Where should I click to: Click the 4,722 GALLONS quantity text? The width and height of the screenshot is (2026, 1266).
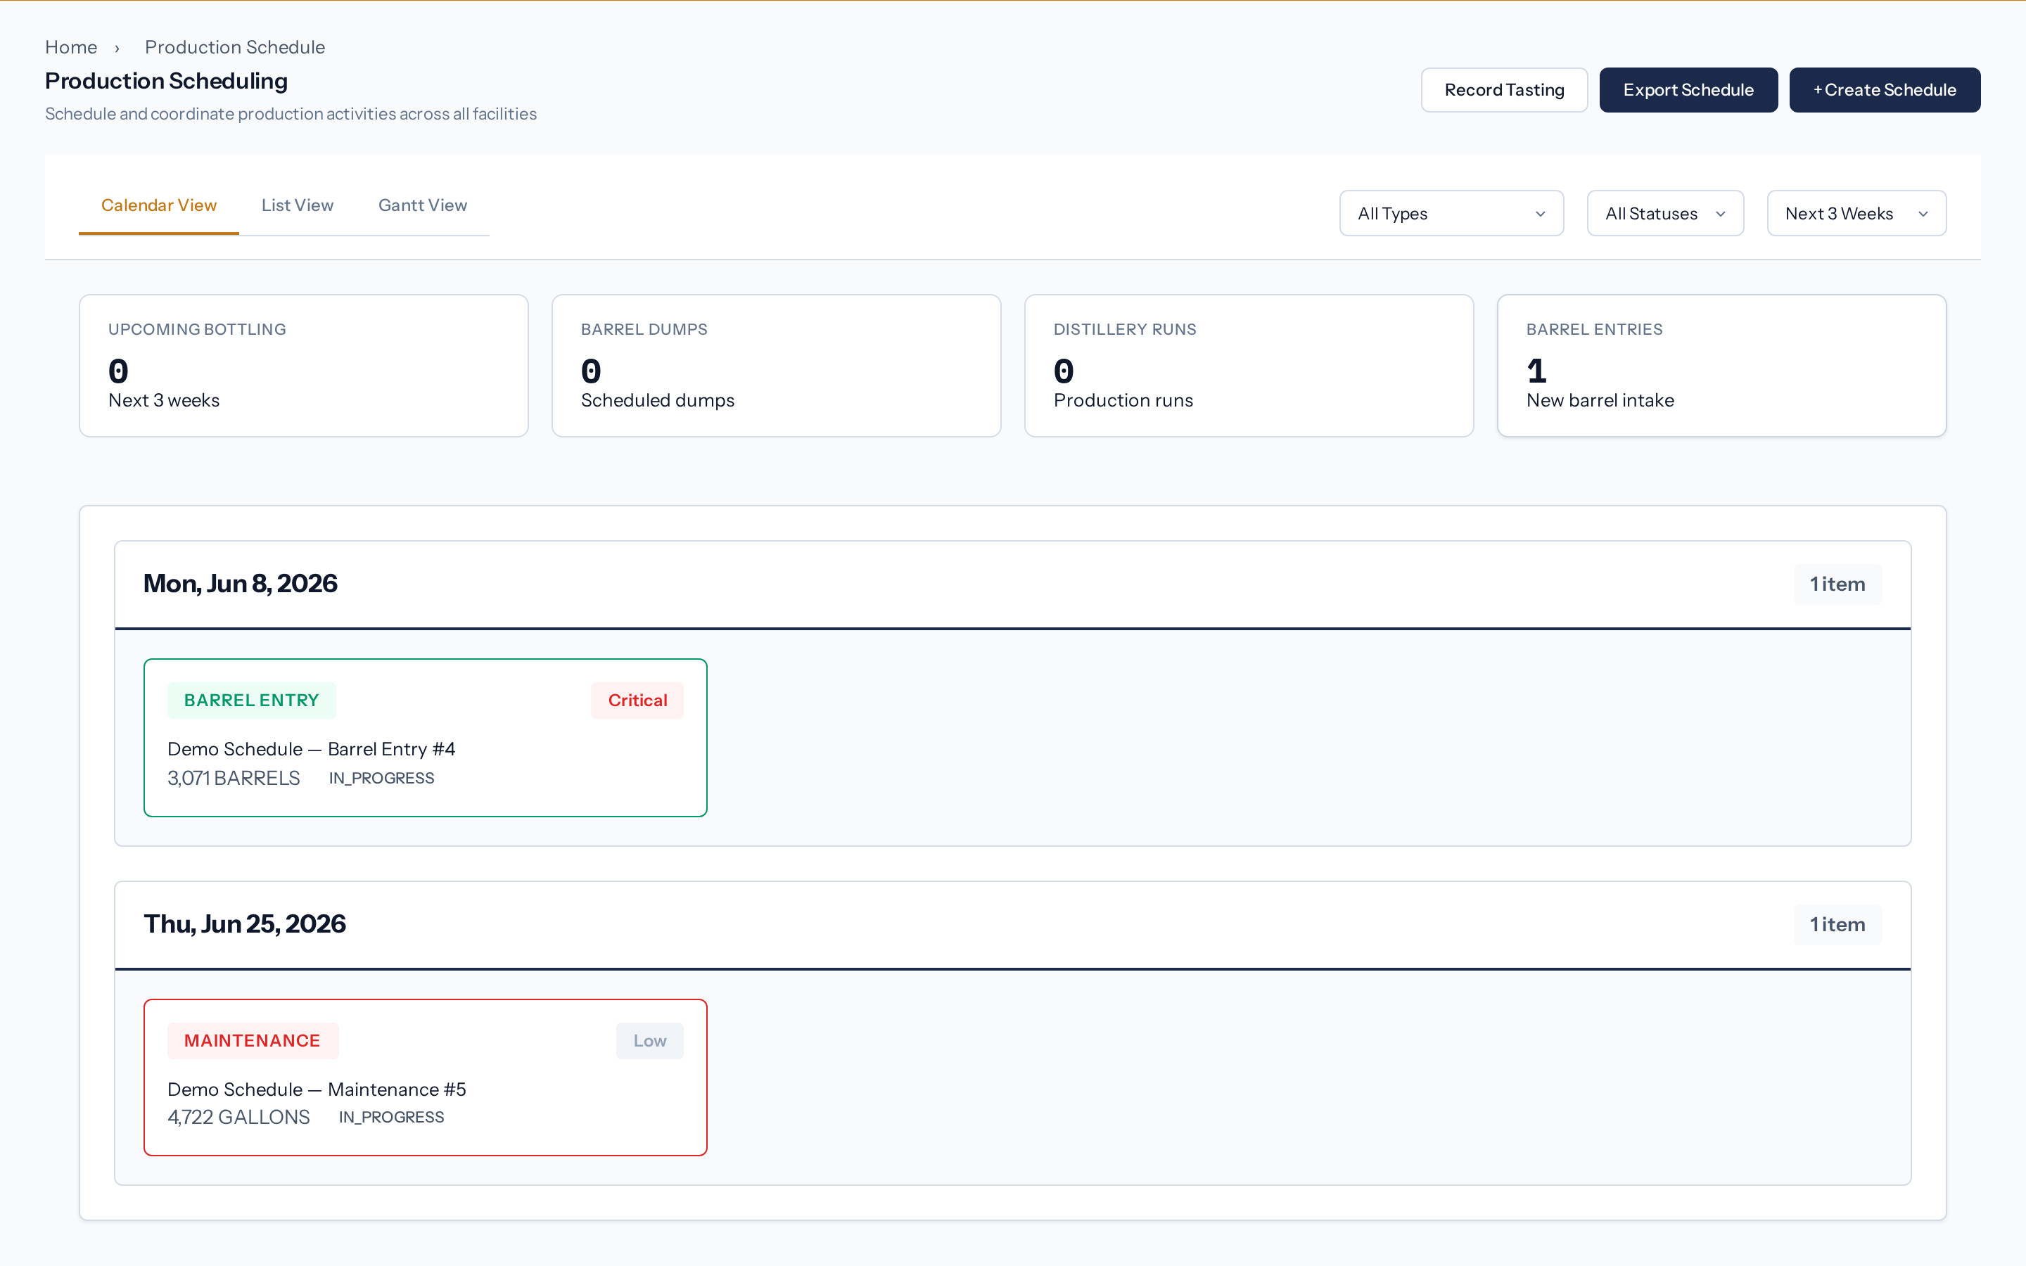pos(238,1117)
